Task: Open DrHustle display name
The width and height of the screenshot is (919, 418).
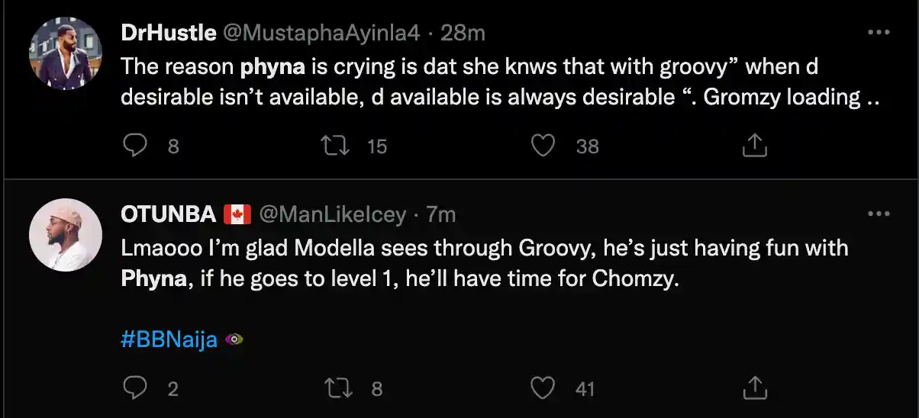Action: [x=168, y=33]
